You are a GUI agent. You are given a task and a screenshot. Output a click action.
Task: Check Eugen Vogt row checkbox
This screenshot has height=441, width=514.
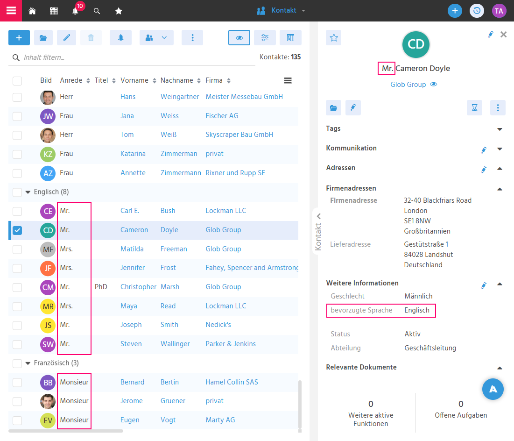tap(17, 420)
